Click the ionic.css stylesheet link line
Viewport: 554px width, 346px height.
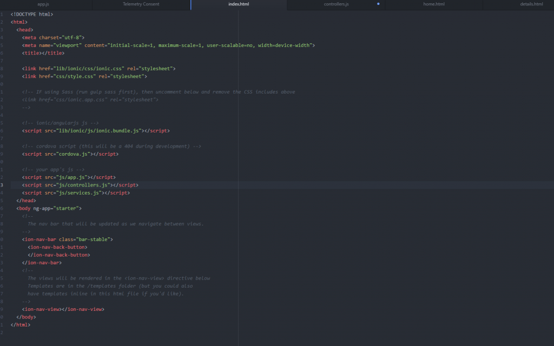(98, 69)
